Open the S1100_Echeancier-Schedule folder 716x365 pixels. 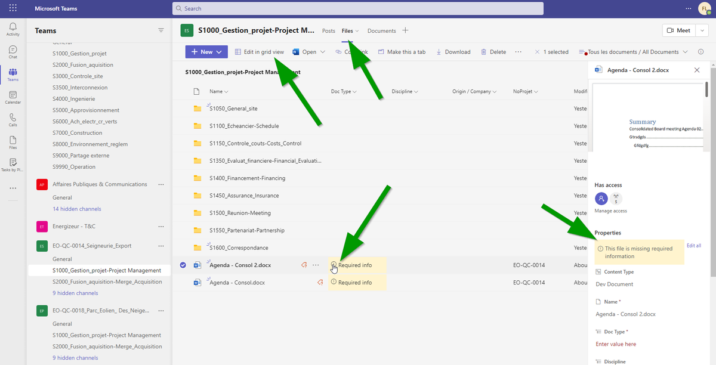point(243,126)
